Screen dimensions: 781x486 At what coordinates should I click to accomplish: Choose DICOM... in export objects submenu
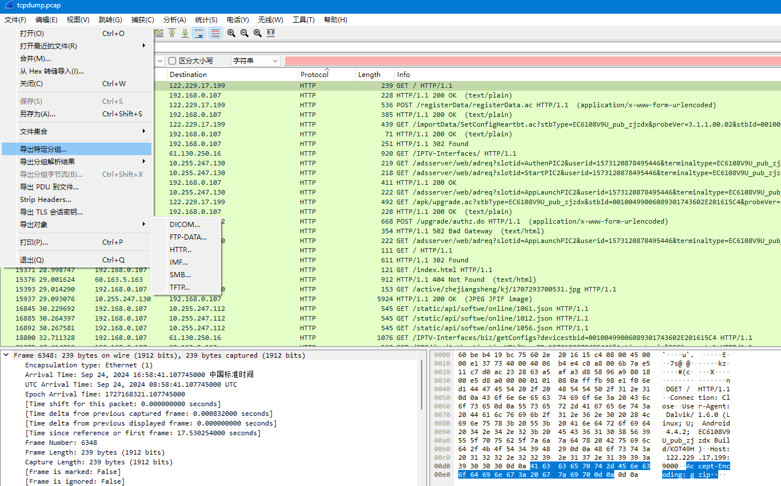point(186,224)
